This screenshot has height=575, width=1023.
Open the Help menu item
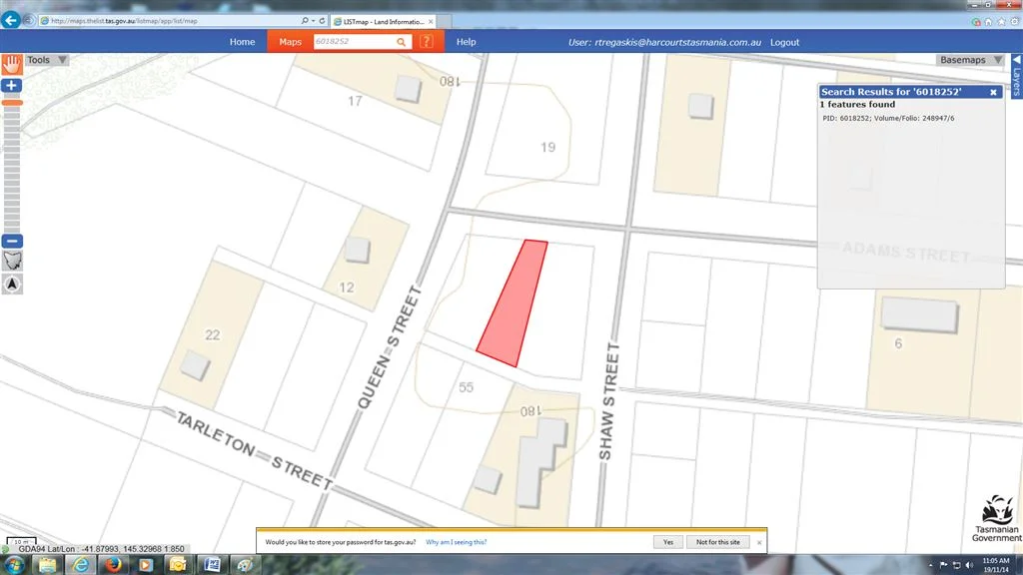click(466, 42)
